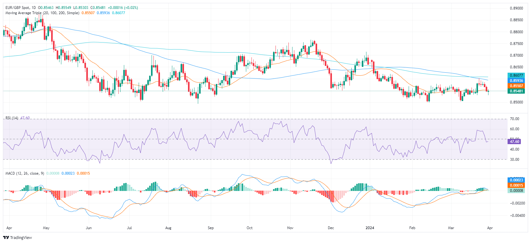Click the teal 0.86077 price axis tag
The height and width of the screenshot is (243, 531).
516,75
